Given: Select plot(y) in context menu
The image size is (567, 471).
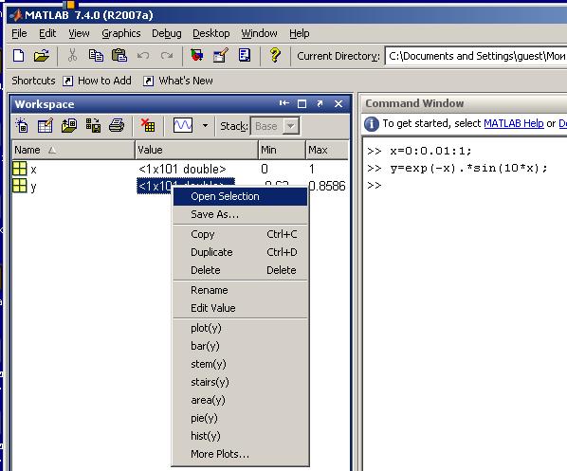Looking at the screenshot, I should click(240, 328).
